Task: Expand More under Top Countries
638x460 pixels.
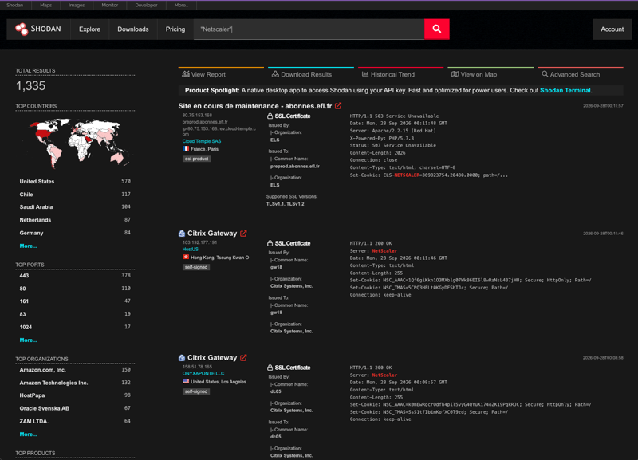Action: [x=28, y=246]
